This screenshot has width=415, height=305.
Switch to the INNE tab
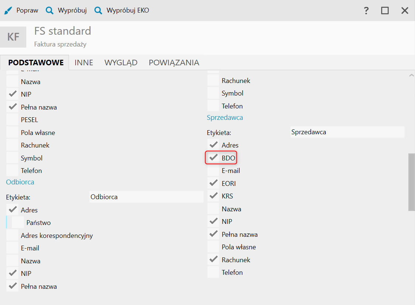coord(84,63)
